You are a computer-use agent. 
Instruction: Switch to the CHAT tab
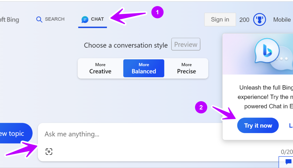(97, 19)
